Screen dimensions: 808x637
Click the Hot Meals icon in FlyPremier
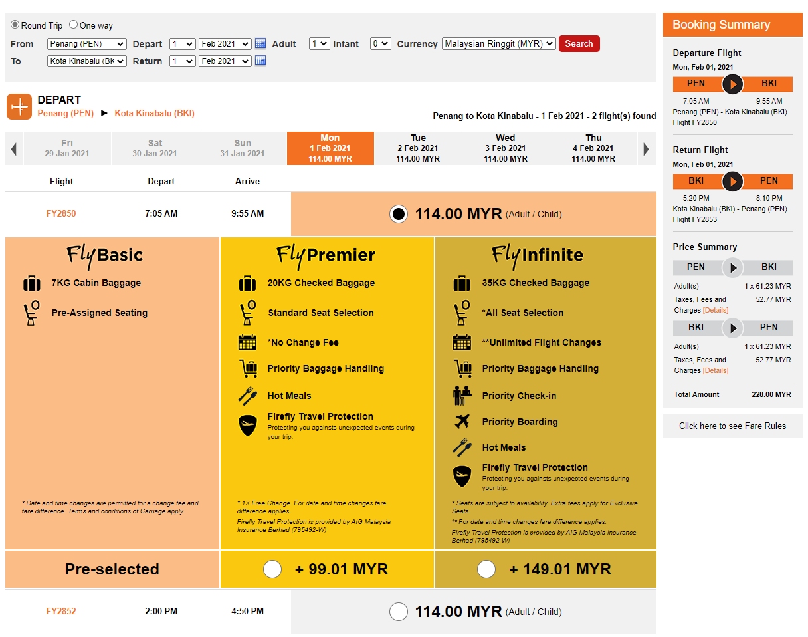(x=247, y=394)
